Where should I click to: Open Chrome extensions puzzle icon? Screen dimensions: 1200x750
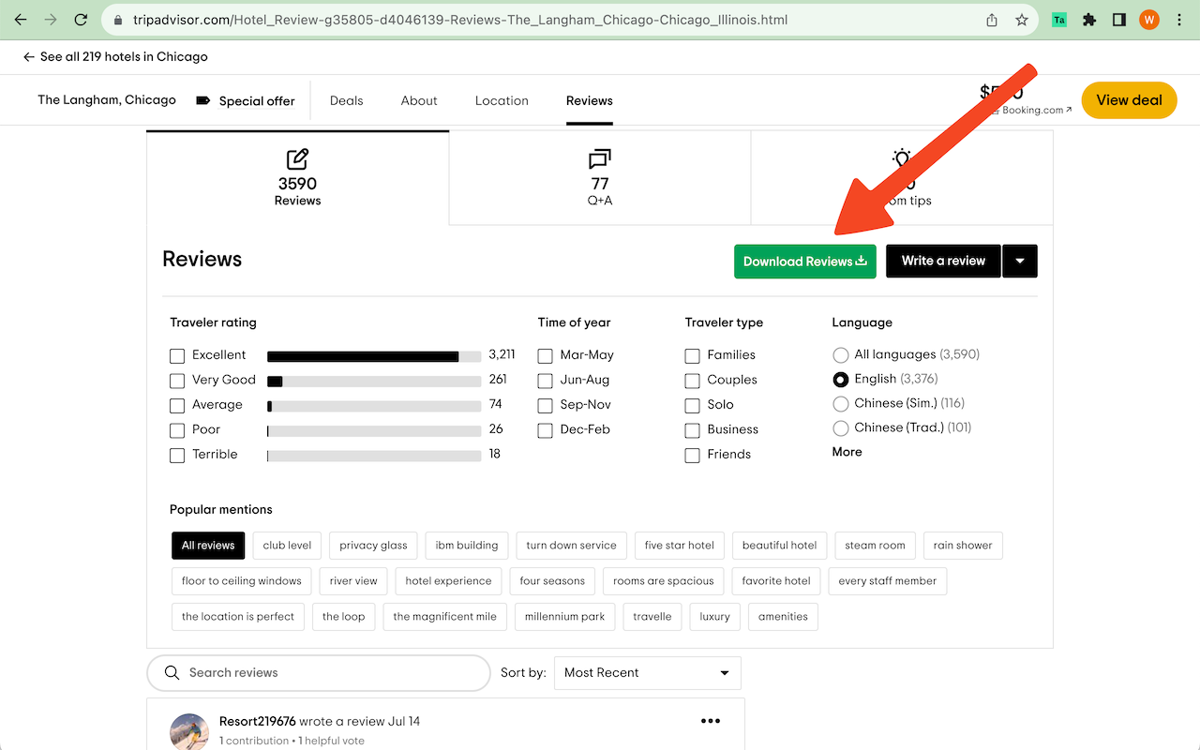(x=1089, y=20)
